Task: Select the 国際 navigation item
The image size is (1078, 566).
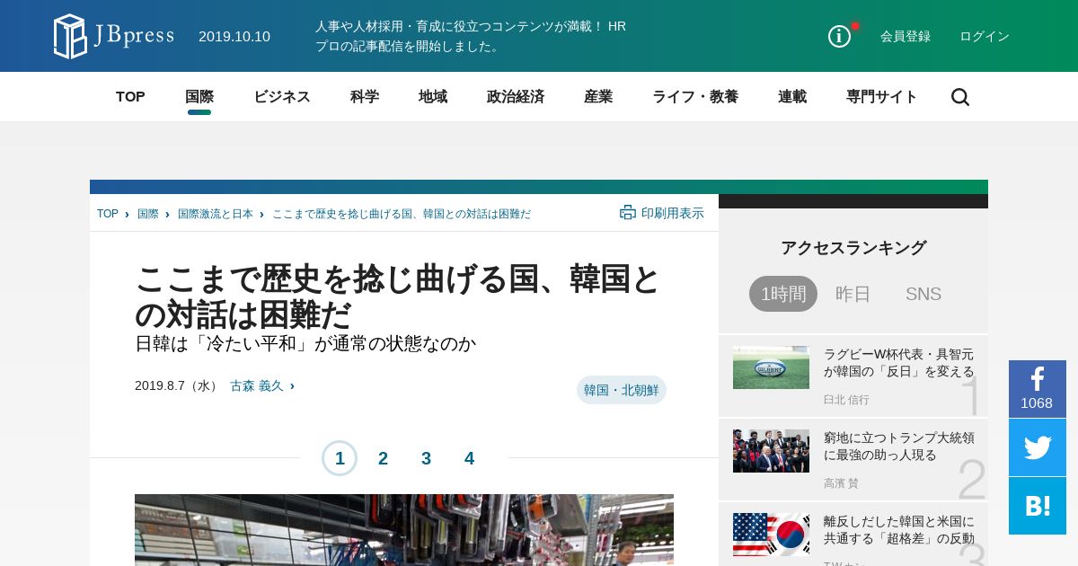Action: [199, 97]
